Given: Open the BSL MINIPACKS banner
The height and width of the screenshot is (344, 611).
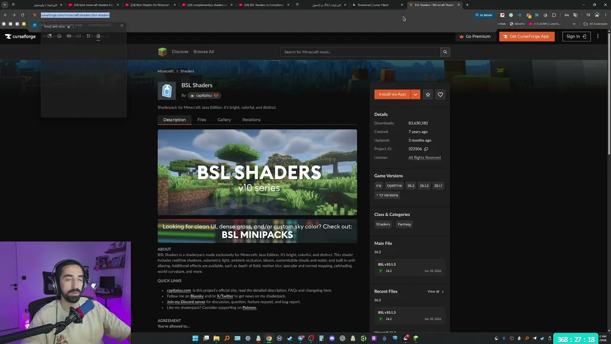Looking at the screenshot, I should coord(257,231).
